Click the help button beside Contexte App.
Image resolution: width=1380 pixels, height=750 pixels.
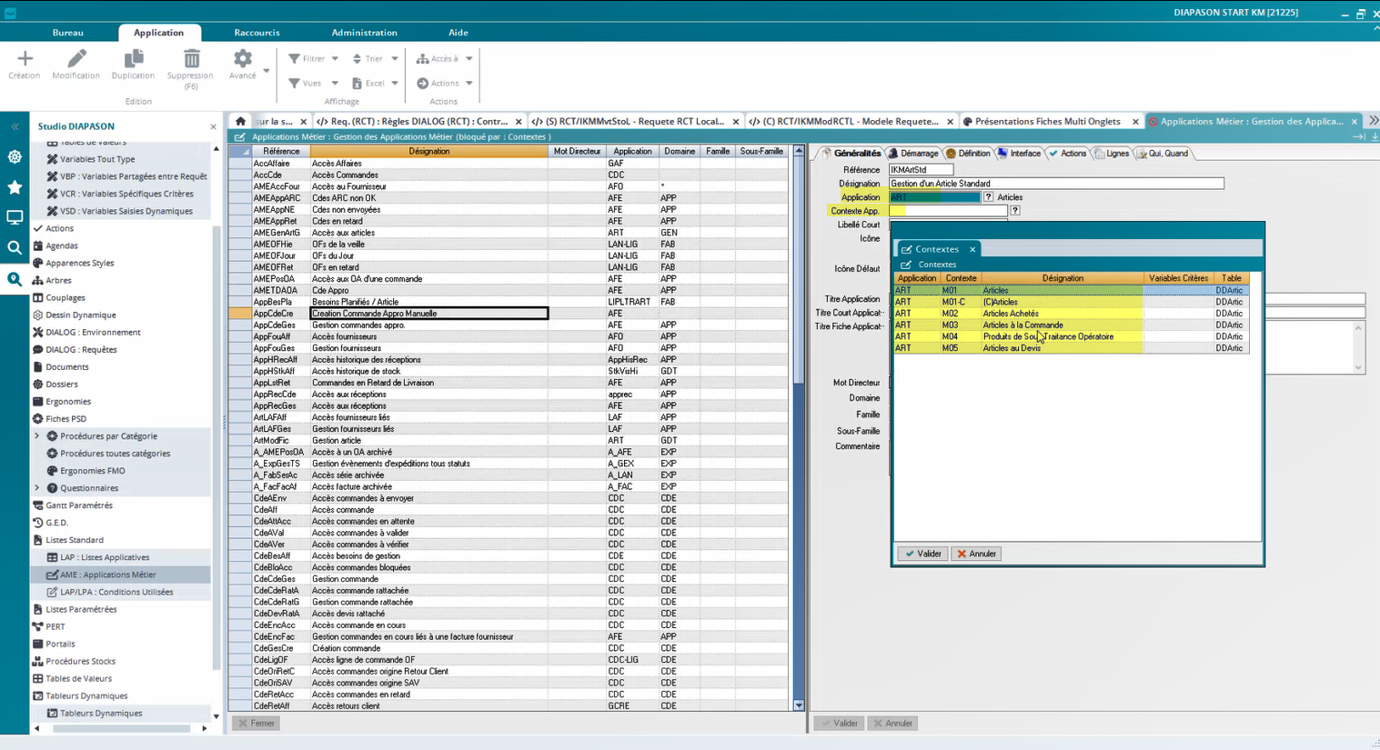(x=1015, y=211)
